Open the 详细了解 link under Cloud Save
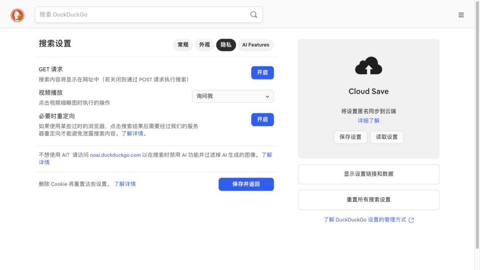The image size is (480, 270). pos(368,121)
